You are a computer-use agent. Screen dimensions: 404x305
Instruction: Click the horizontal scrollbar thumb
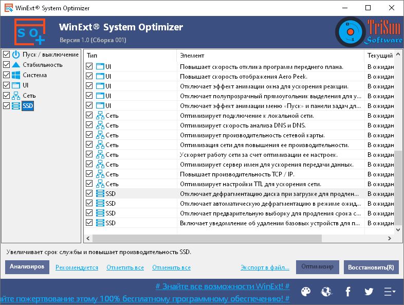click(x=207, y=239)
